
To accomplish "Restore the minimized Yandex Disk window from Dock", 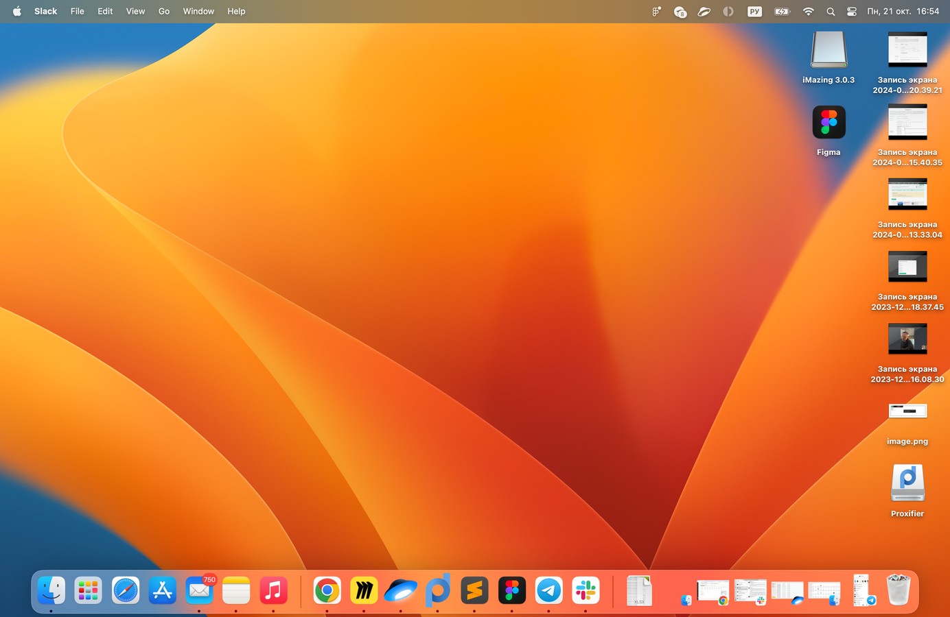I will [787, 593].
